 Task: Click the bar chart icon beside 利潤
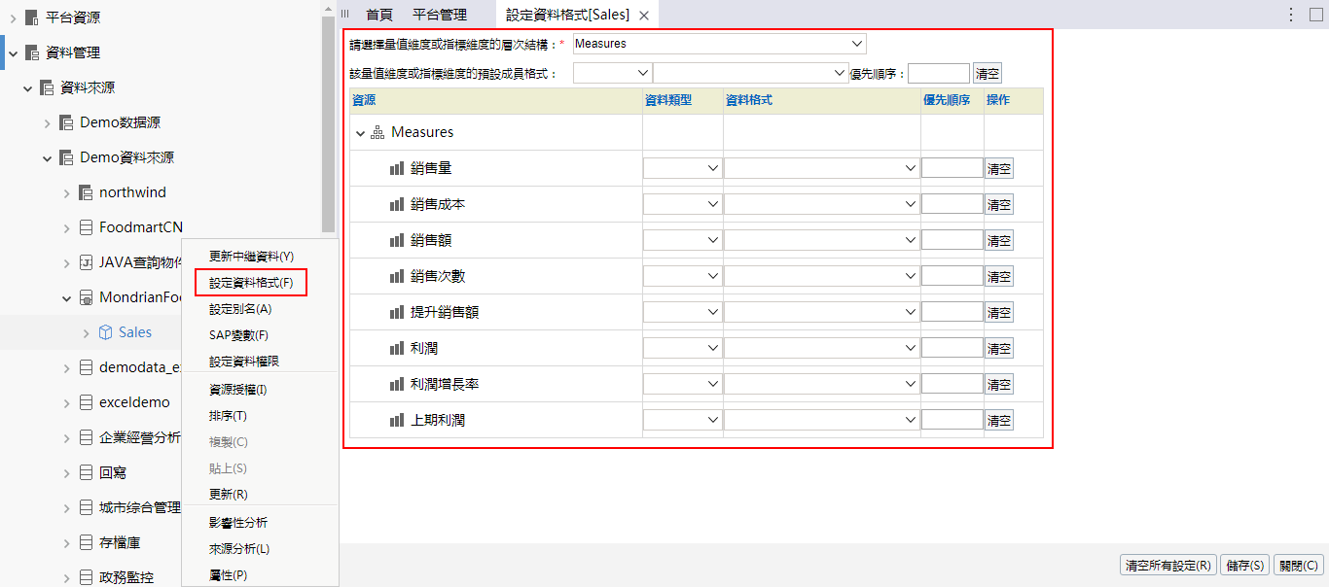(x=397, y=348)
